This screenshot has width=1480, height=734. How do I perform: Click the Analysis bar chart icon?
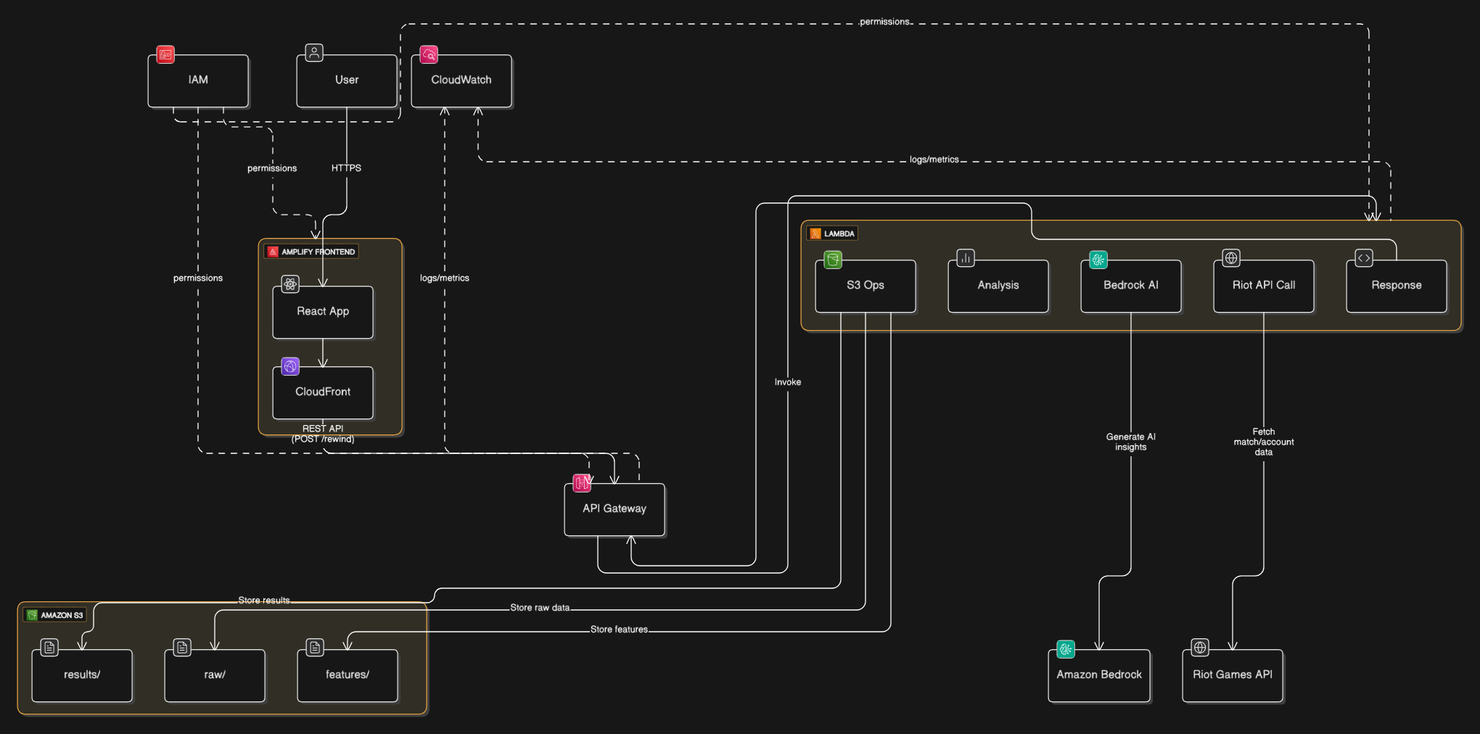coord(966,258)
